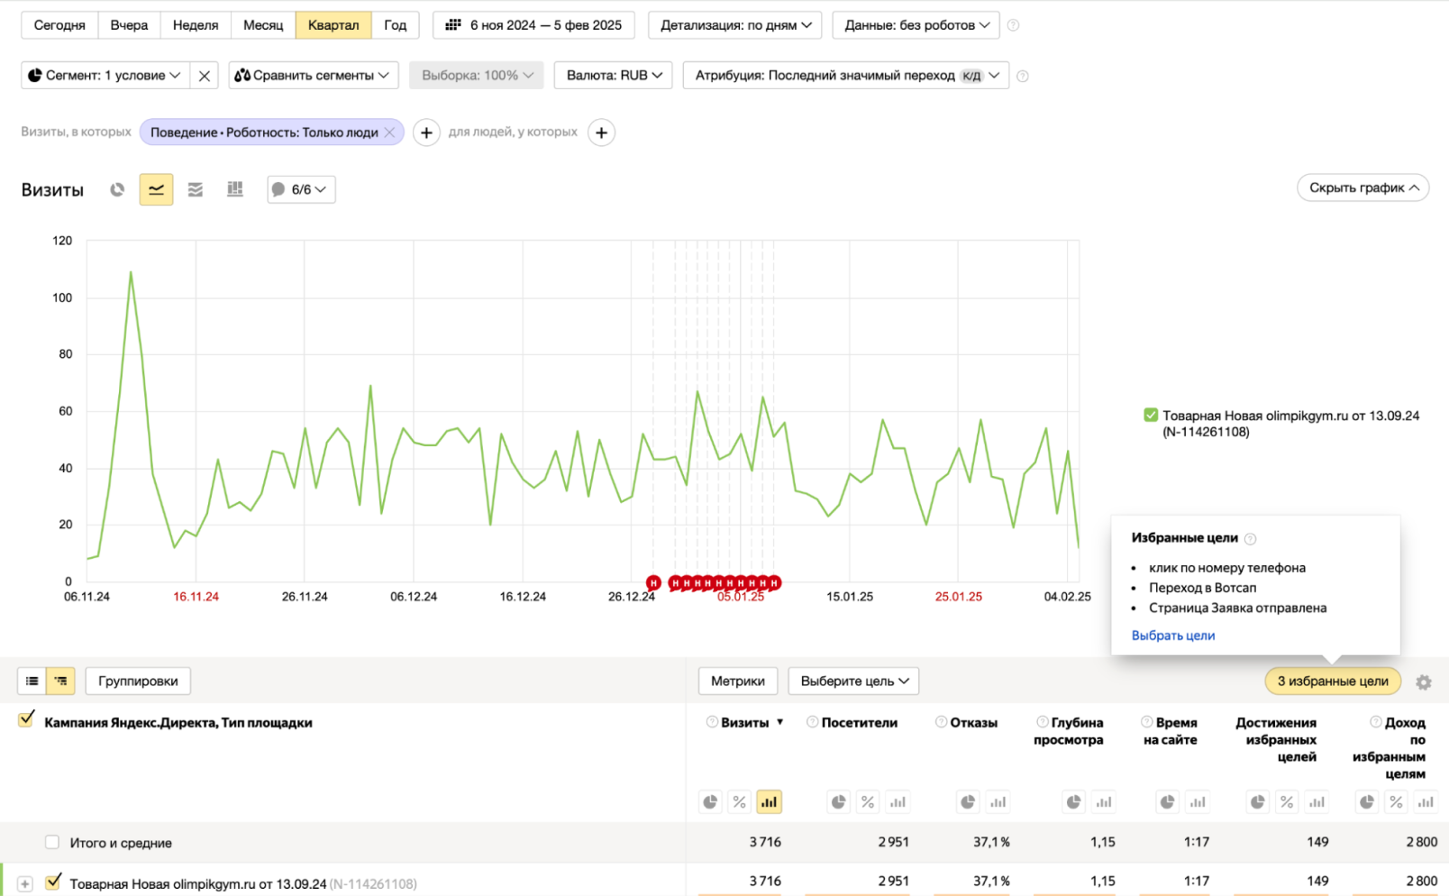Show Глубина просмотра column as pie chart
The width and height of the screenshot is (1449, 896).
coord(1073,801)
